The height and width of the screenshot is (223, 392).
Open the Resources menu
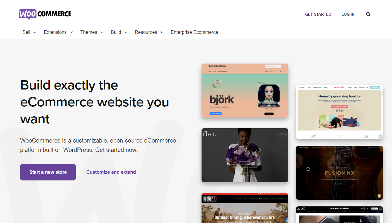(146, 32)
